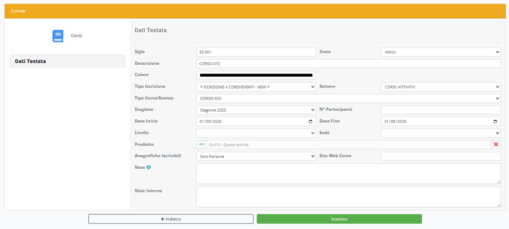509x229 pixels.
Task: Focus the Sigla input field
Action: (256, 52)
